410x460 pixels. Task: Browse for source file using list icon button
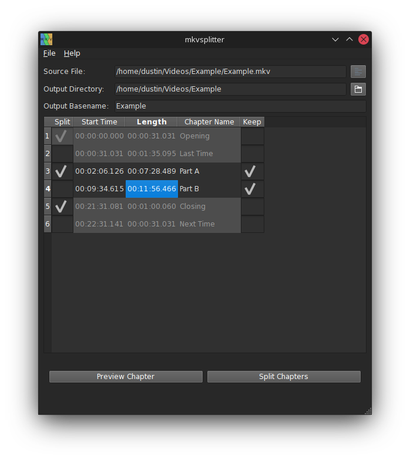[358, 72]
